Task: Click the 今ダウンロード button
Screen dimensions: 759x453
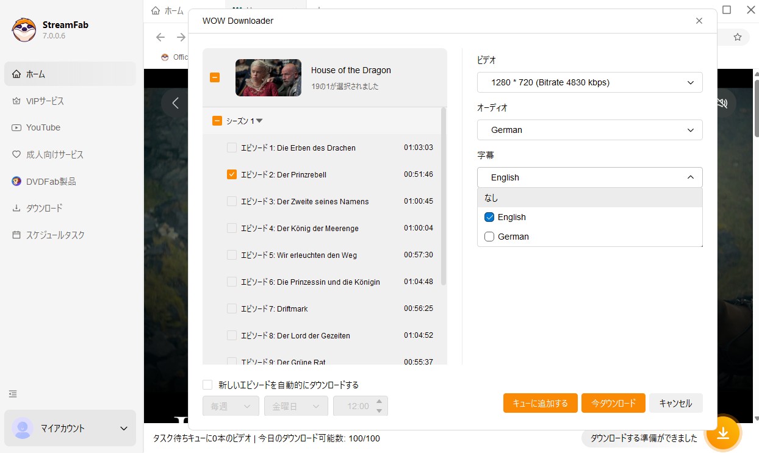Action: (613, 403)
